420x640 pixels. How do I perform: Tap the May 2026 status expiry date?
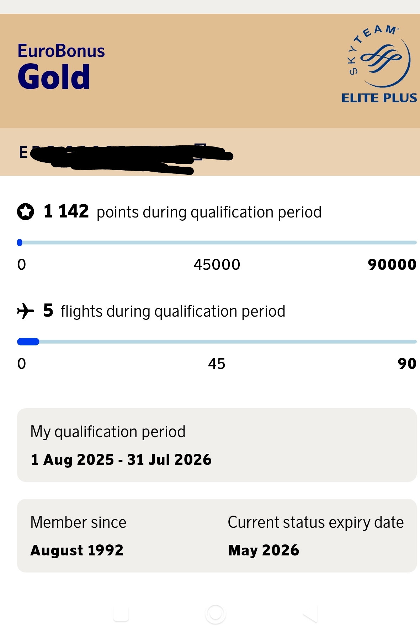pos(264,550)
